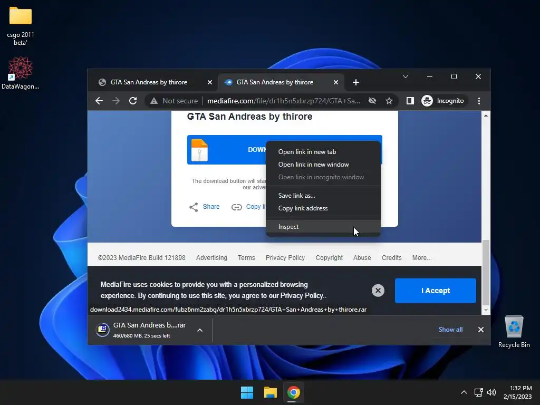Dismiss the cookie banner with the X
540x405 pixels.
[x=378, y=291]
